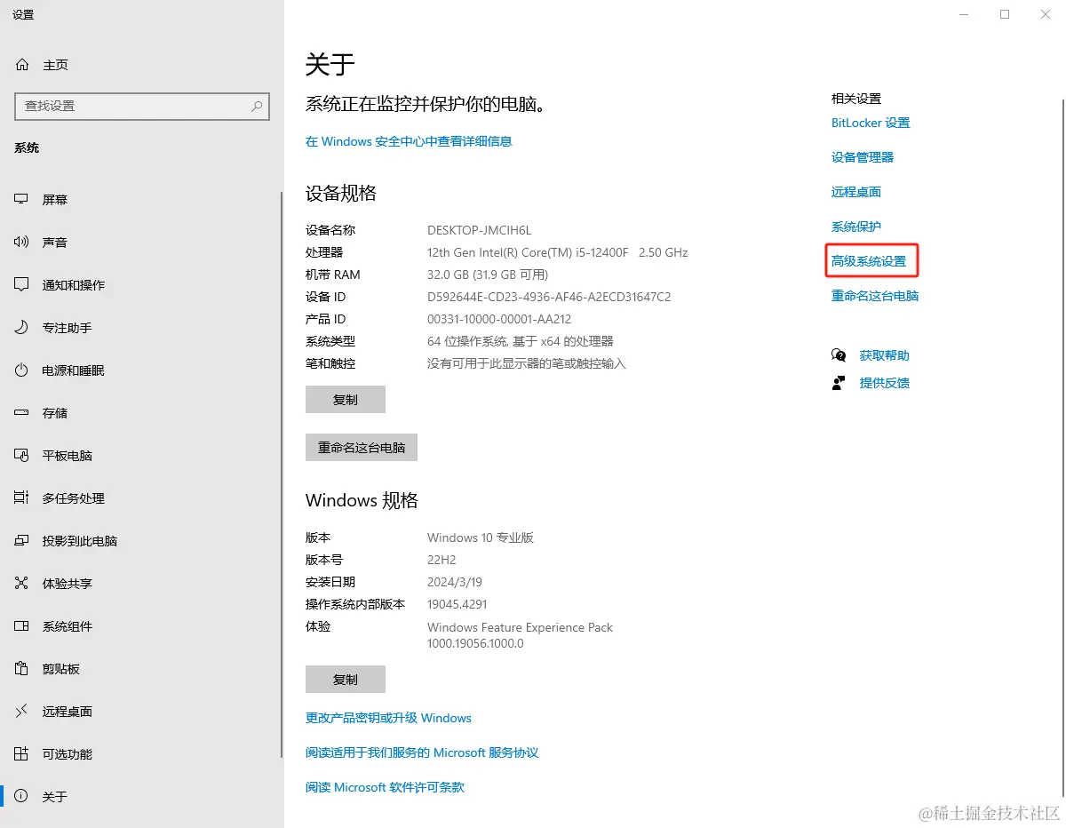Click the 重命名这台电脑 gray button
Screen dimensions: 1066x828
point(362,448)
